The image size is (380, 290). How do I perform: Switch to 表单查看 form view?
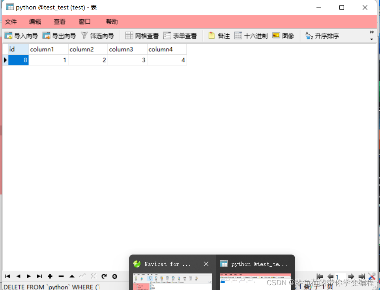pos(180,35)
